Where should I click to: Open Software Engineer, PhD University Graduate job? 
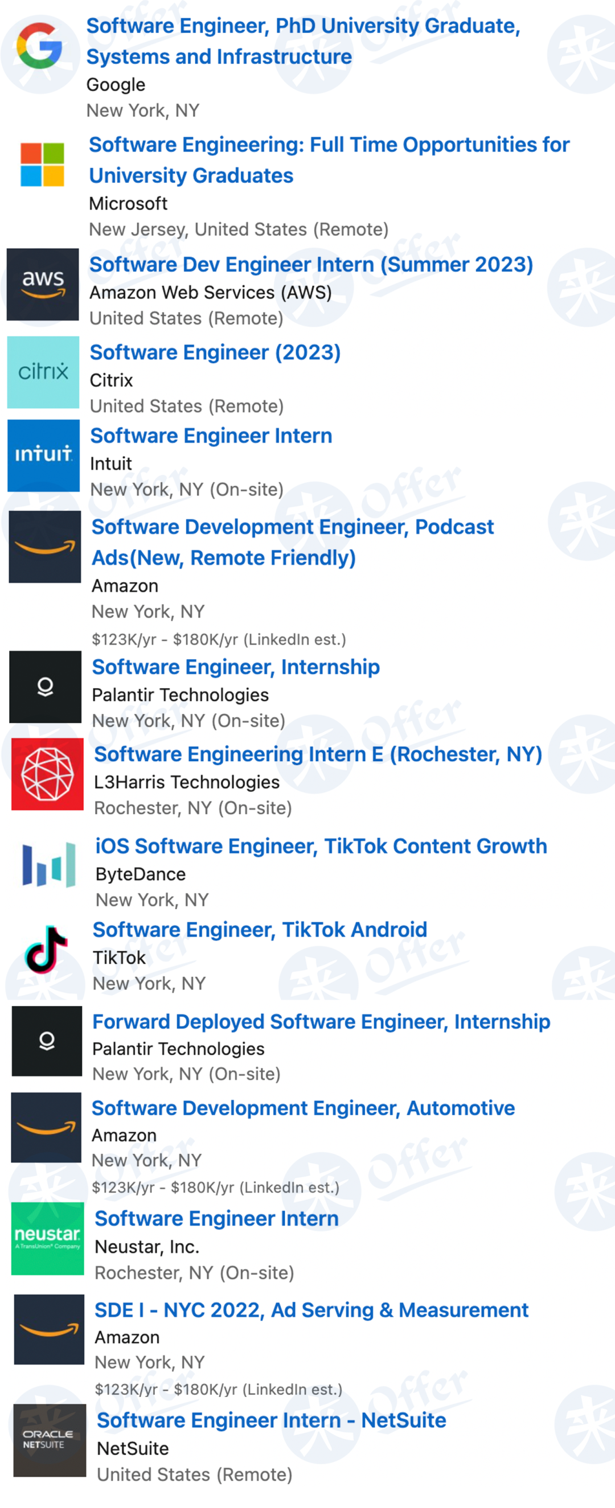tap(304, 41)
